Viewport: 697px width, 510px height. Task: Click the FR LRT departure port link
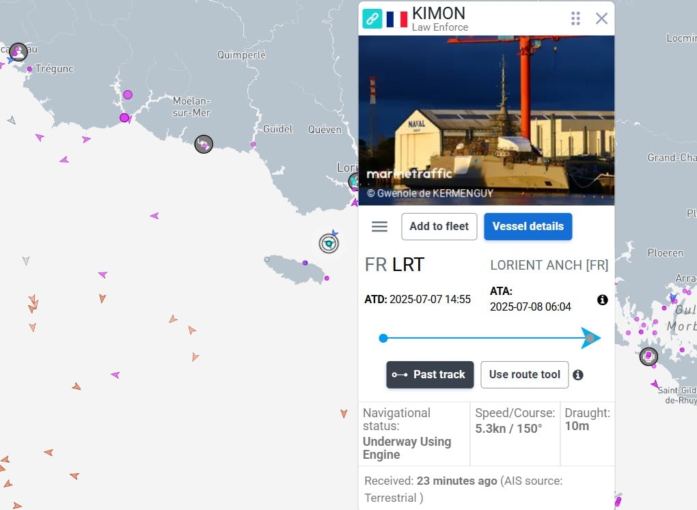pos(394,265)
